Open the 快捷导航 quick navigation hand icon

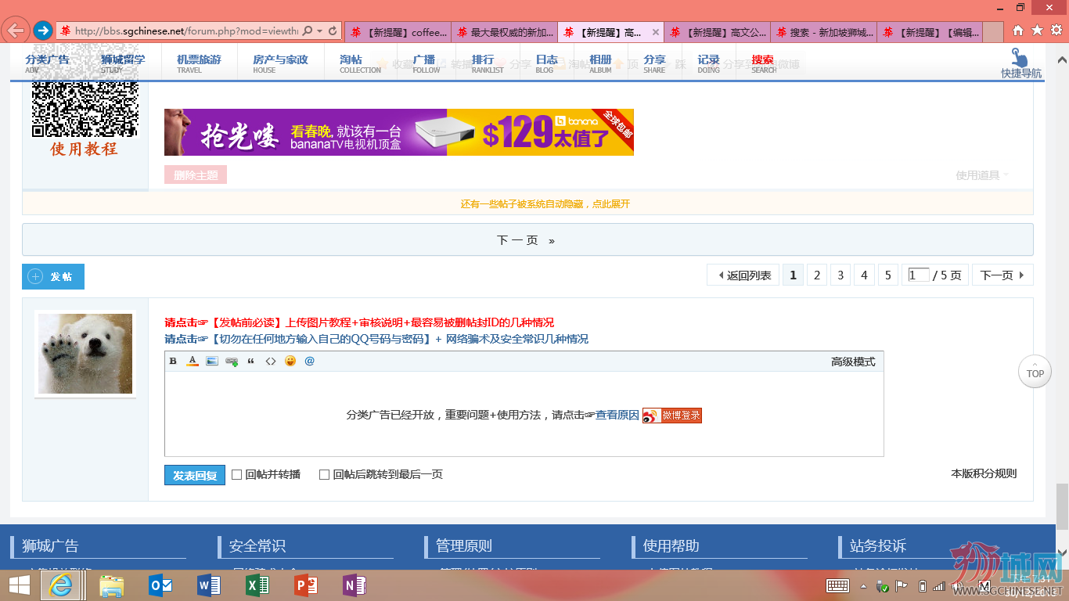point(1020,63)
